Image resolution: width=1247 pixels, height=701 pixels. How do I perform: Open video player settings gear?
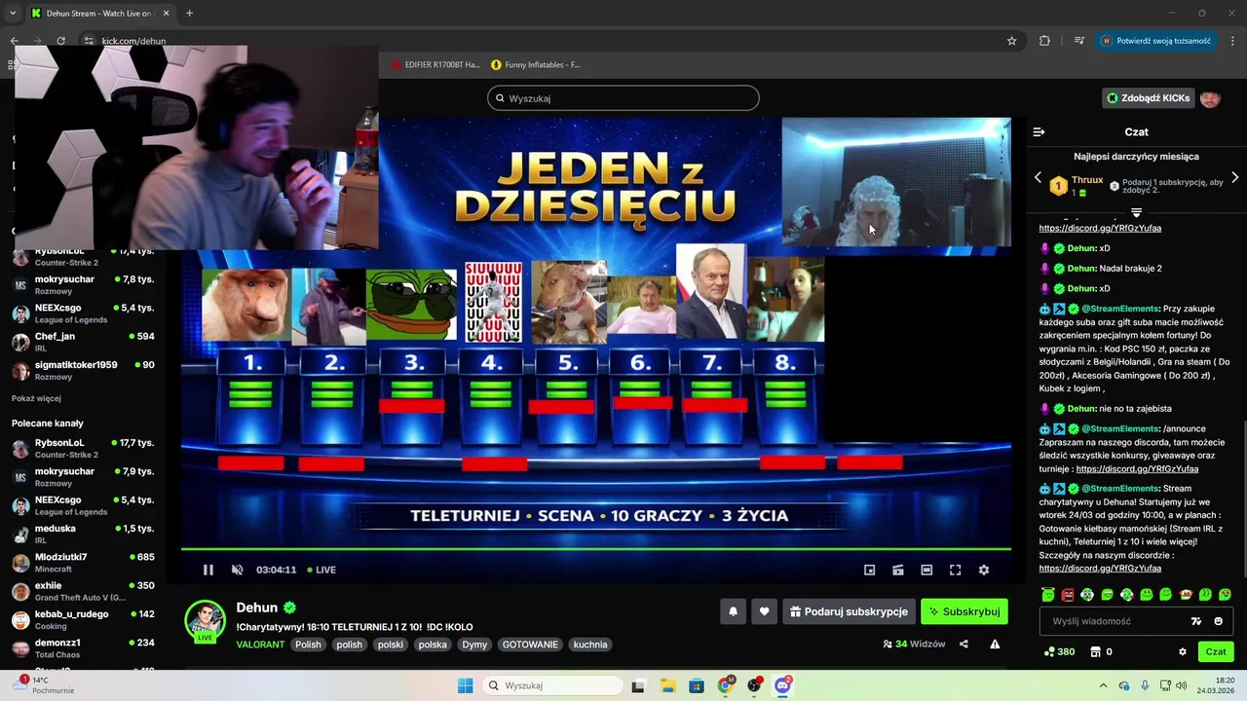pos(984,570)
